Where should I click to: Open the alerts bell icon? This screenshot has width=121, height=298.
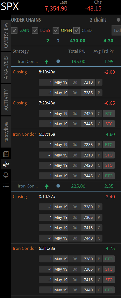(x=6, y=175)
